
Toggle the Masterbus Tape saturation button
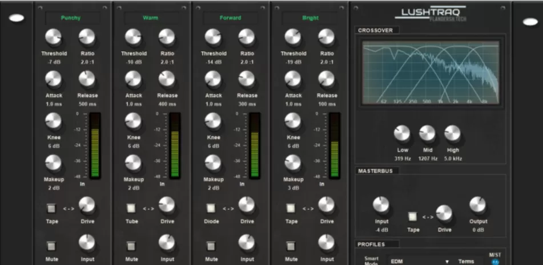412,217
